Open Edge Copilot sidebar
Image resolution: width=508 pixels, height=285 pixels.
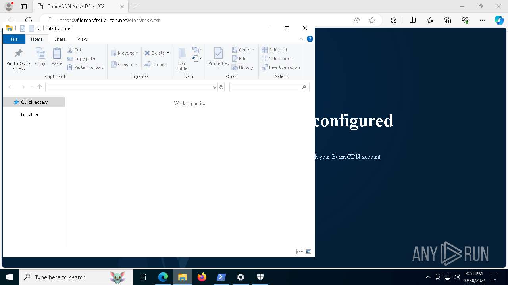(x=499, y=20)
